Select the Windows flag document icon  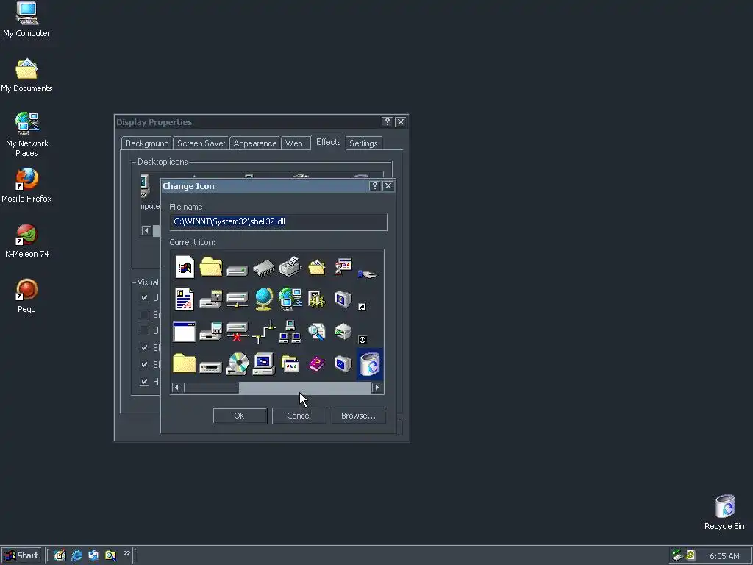coord(185,267)
